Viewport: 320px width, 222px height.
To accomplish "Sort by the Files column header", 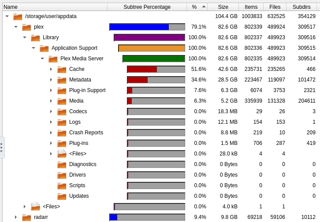I will click(275, 7).
